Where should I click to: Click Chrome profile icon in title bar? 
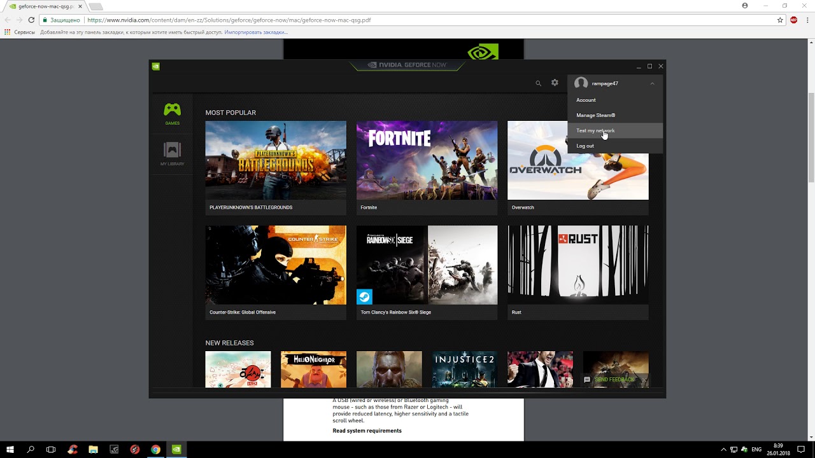click(745, 5)
